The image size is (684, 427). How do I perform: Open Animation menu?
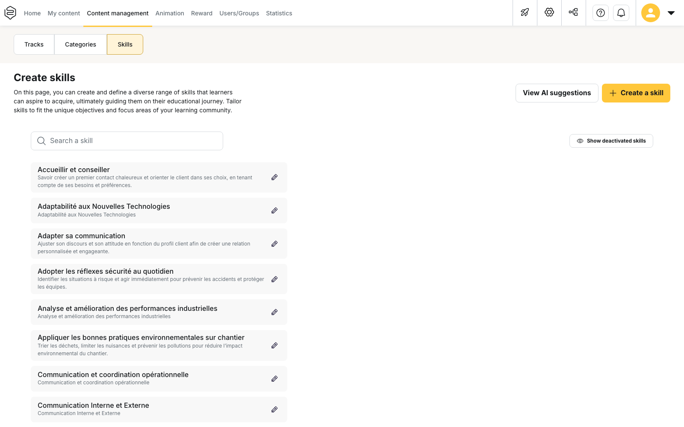point(170,13)
